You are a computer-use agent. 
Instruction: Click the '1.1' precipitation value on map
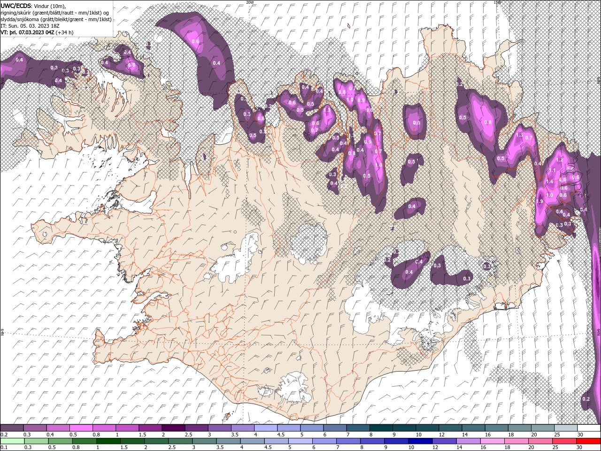pos(552,171)
